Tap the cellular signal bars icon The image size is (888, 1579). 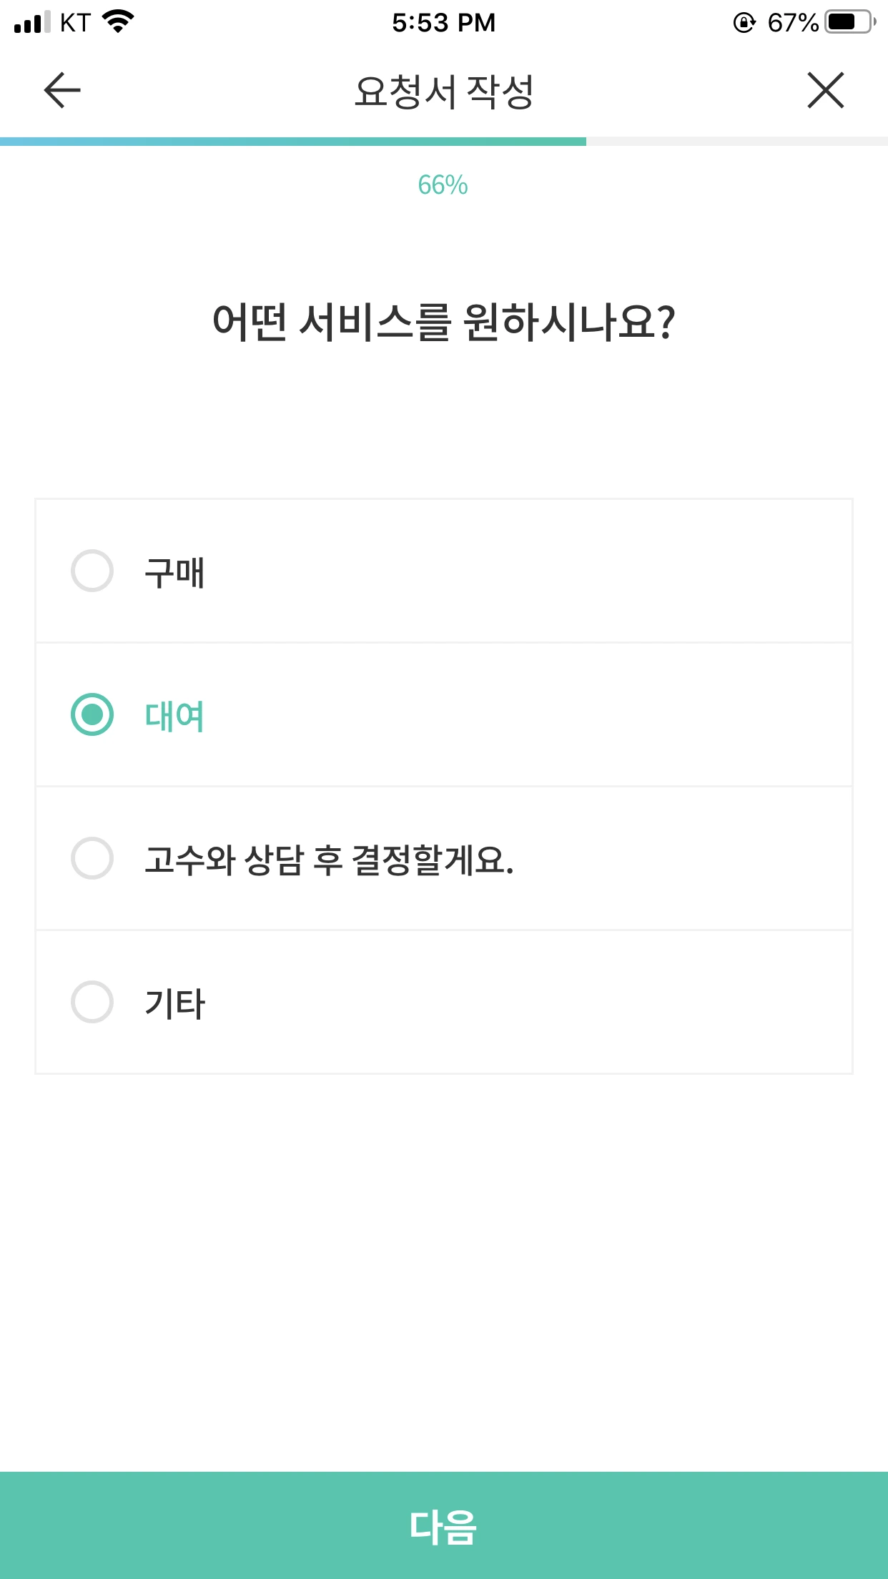[x=32, y=22]
